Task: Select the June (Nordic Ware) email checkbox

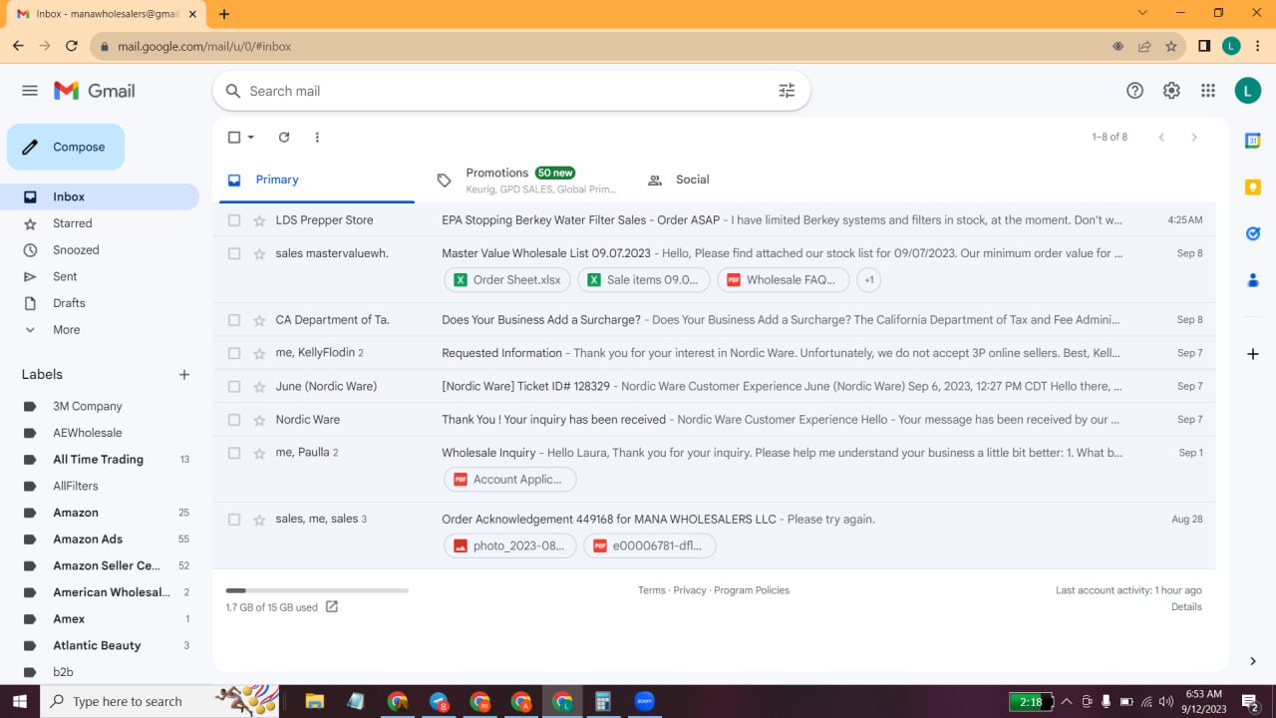Action: [x=234, y=386]
